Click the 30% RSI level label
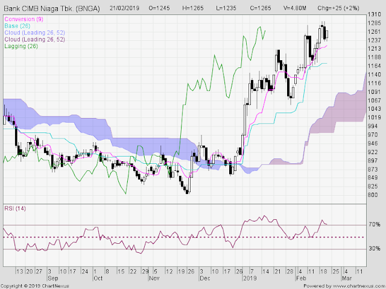 (x=375, y=249)
